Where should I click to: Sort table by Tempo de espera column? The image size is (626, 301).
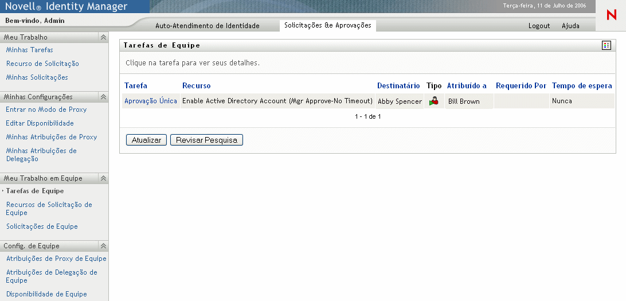point(582,85)
